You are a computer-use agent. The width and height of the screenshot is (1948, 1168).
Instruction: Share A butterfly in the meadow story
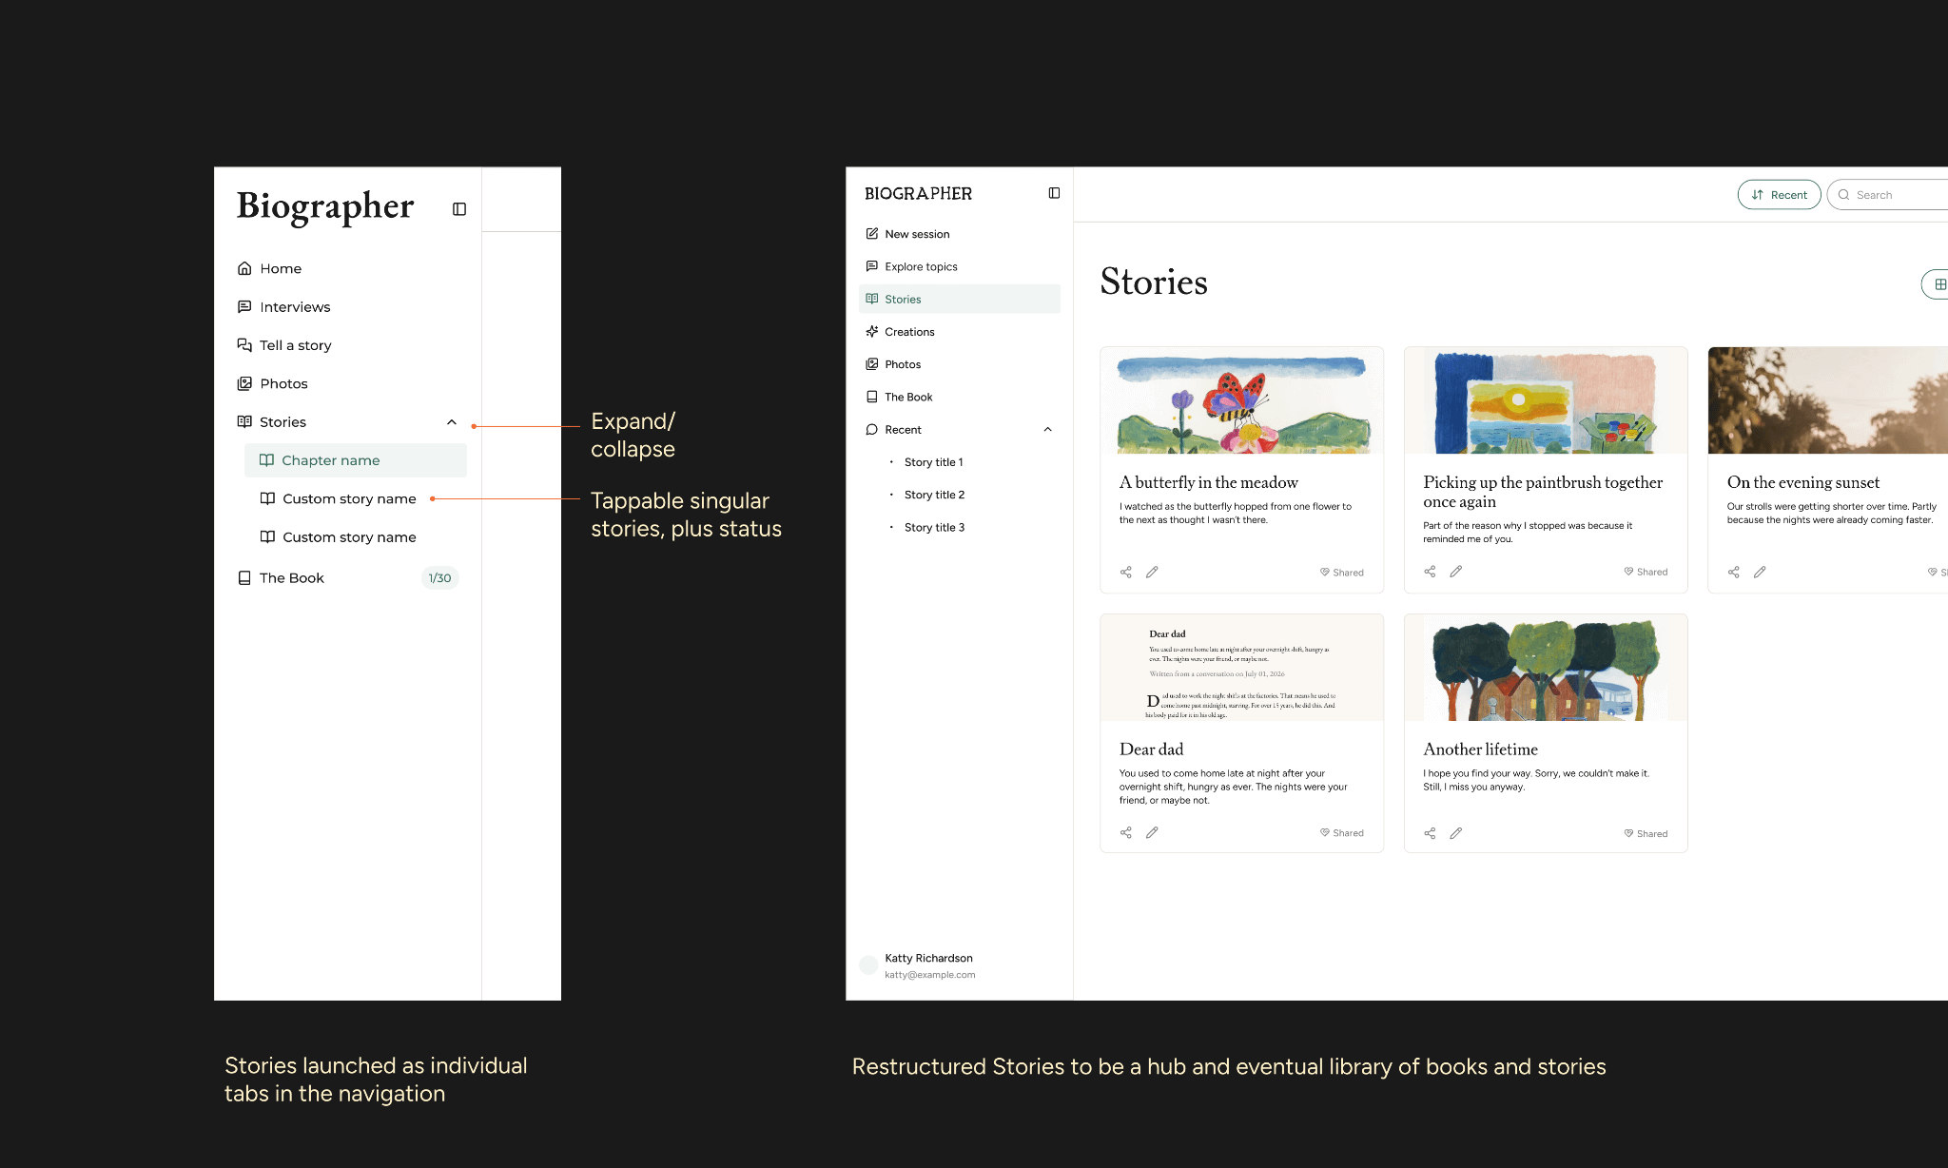tap(1126, 573)
